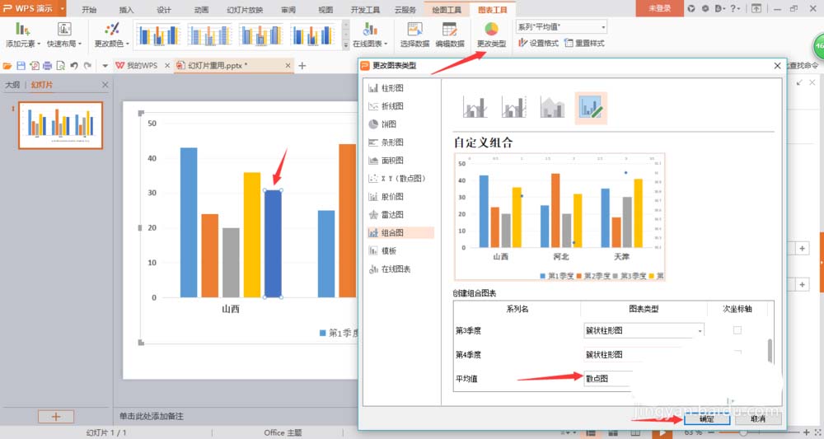Click the 选择数据 select data icon
The width and height of the screenshot is (824, 439).
414,30
